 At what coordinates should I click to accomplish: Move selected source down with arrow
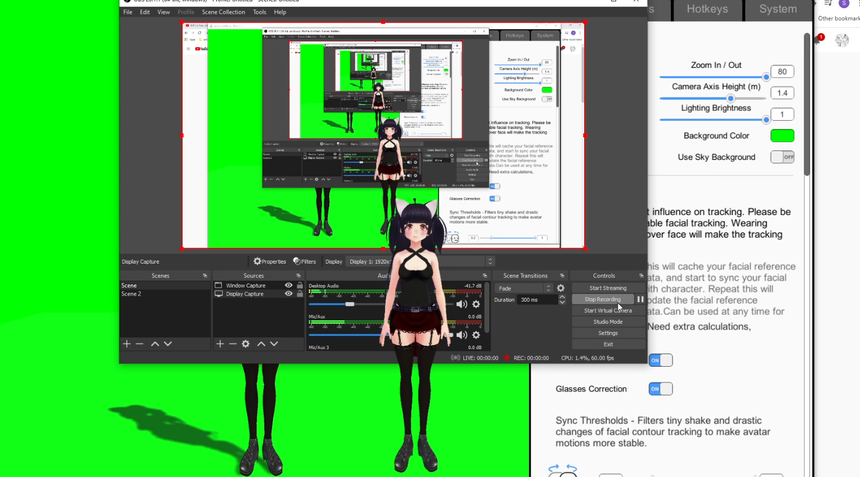274,344
